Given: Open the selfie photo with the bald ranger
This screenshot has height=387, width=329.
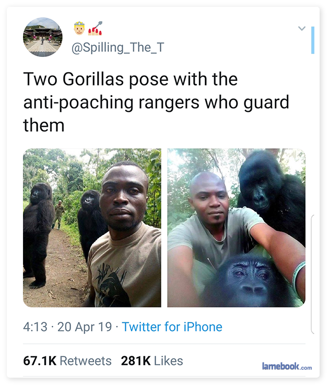Looking at the screenshot, I should pyautogui.click(x=236, y=228).
